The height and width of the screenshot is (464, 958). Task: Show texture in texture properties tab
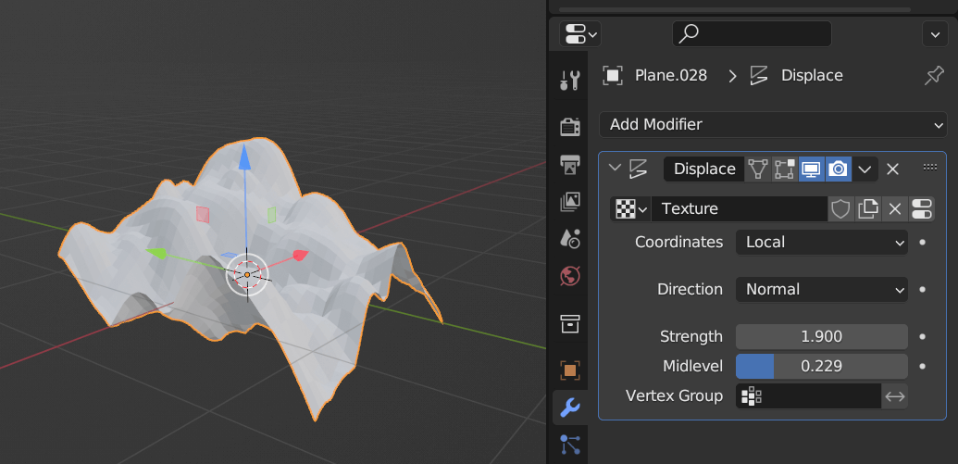tap(921, 209)
